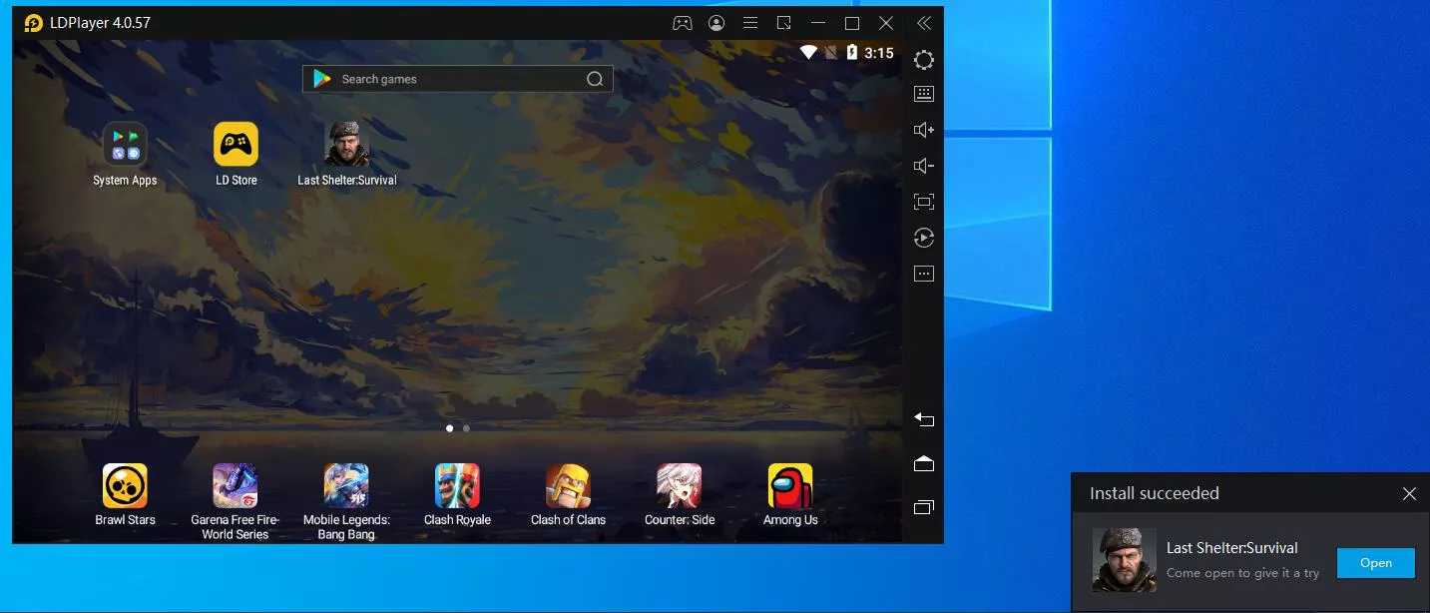Select first home screen page dot
The image size is (1430, 613).
pos(449,428)
